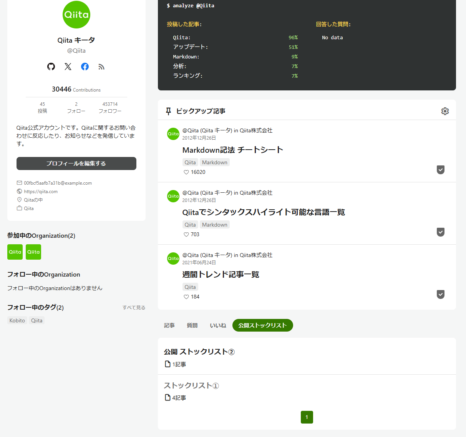Toggle stock on 週間トレンド記事一覧 article
The image size is (466, 437).
(x=440, y=294)
